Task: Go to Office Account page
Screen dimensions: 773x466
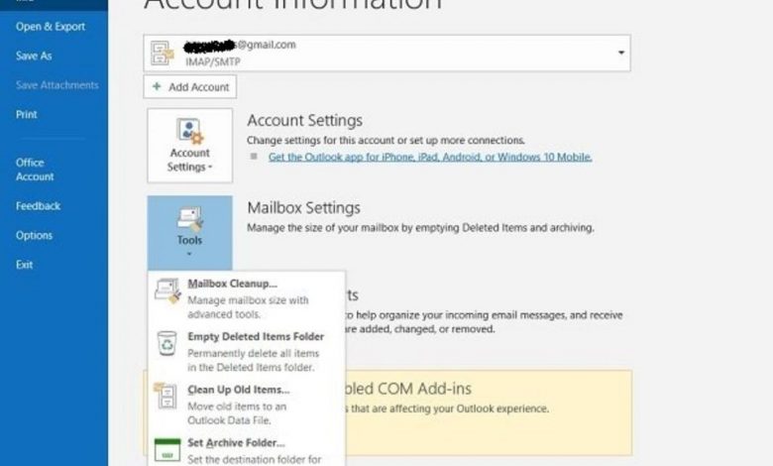Action: pyautogui.click(x=35, y=170)
